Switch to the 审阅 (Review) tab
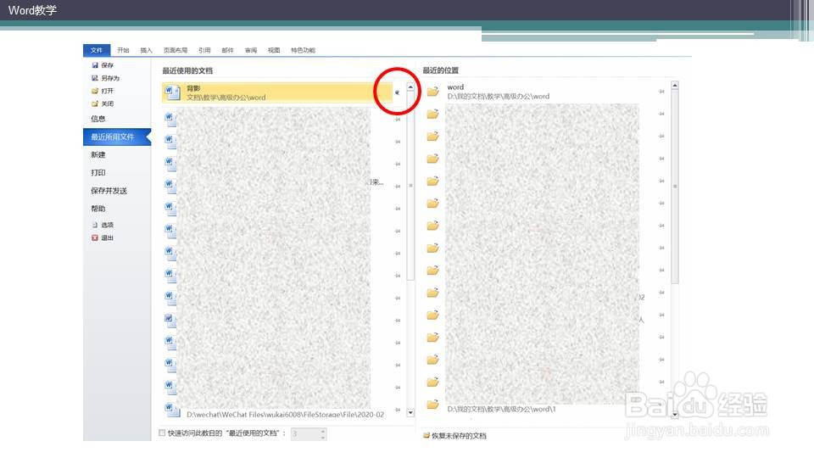 pyautogui.click(x=251, y=50)
